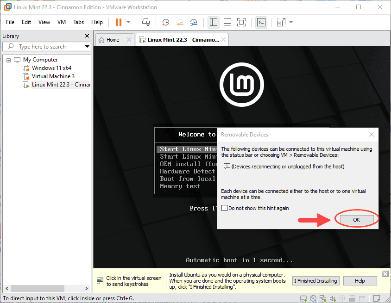Click the Bluetooth status bar icon
391x303 pixels.
(x=342, y=298)
